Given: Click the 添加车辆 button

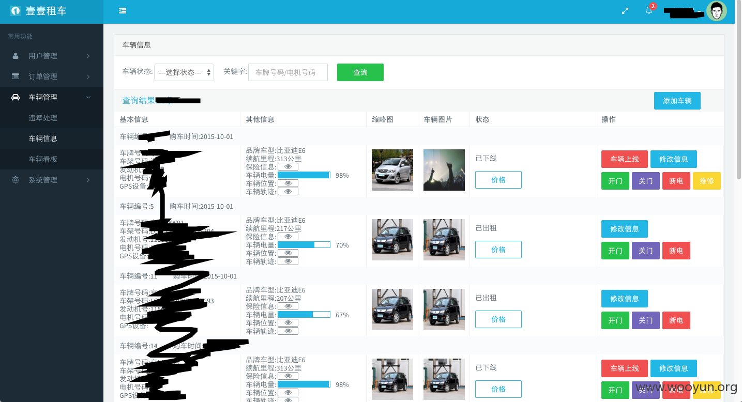Looking at the screenshot, I should point(677,101).
